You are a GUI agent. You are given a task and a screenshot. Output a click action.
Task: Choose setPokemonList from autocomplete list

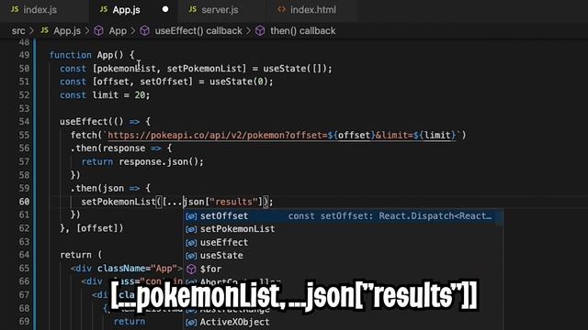tap(343, 229)
